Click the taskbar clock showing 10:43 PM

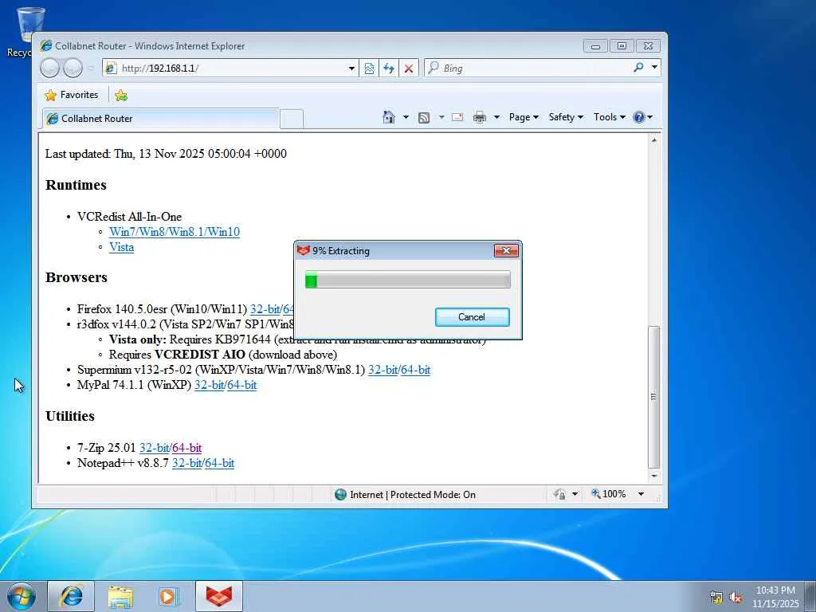(775, 597)
